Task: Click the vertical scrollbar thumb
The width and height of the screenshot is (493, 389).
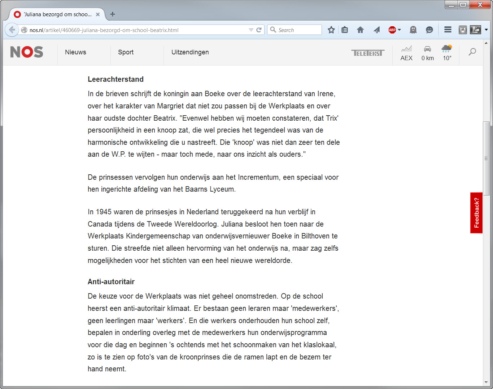Action: 487,158
